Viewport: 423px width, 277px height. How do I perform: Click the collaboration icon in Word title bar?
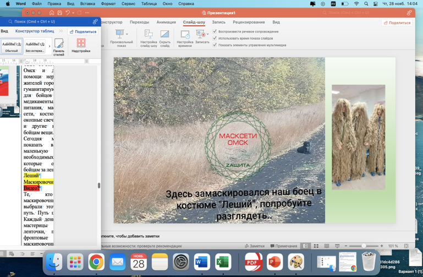[x=95, y=21]
